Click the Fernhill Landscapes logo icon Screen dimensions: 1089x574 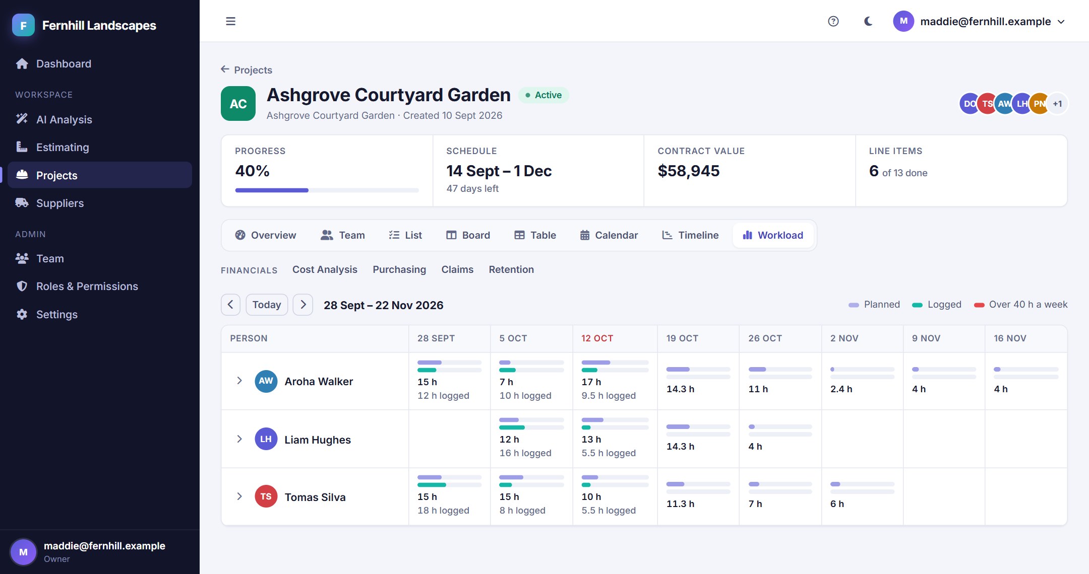(x=23, y=25)
